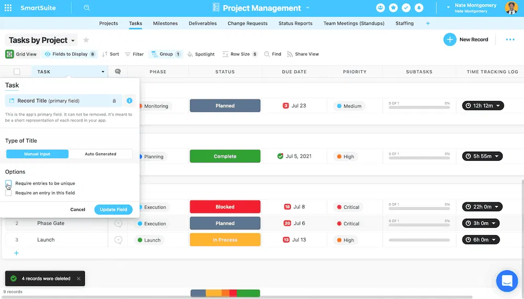
Task: Switch to the Milestones tab
Action: [x=166, y=24]
